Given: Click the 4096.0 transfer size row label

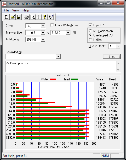Looking at the screenshot, I should tap(10, 134).
